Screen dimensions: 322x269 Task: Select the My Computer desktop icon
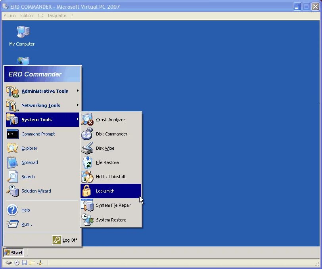[22, 35]
